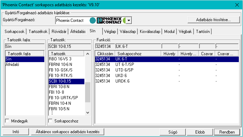The height and width of the screenshot is (137, 243).
Task: Click Adatbázis frissítése button
Action: tap(214, 20)
